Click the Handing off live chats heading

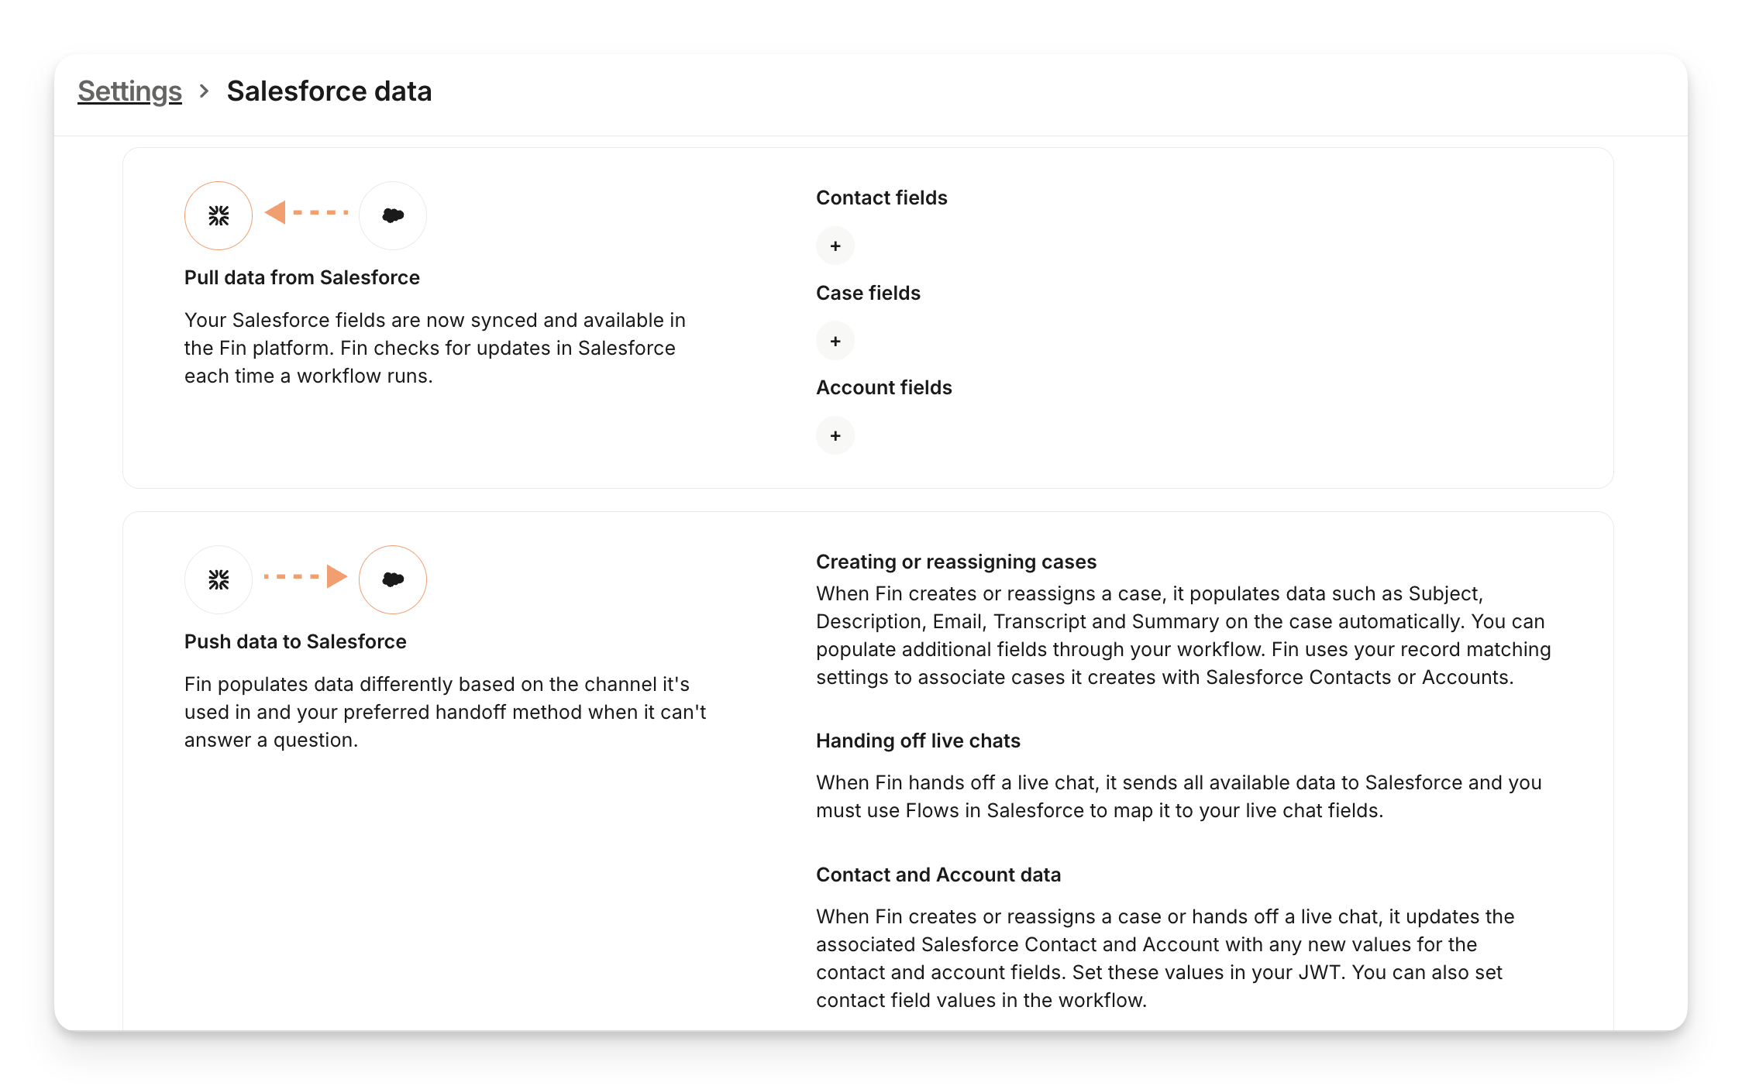pos(917,741)
